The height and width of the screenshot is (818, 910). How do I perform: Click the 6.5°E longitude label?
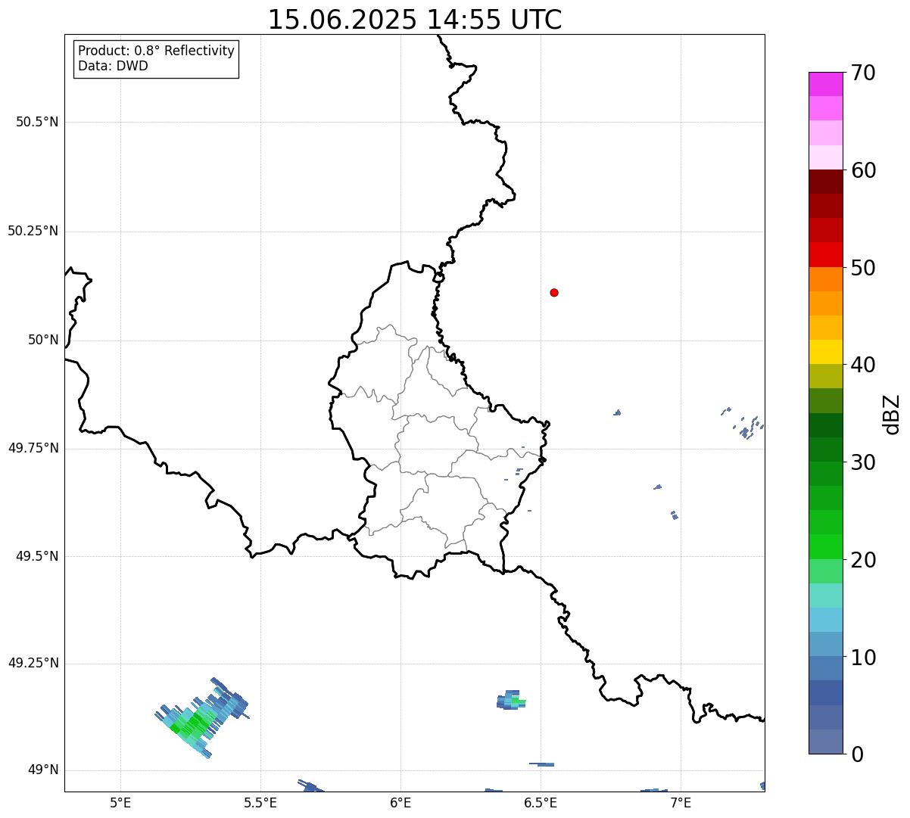tap(541, 802)
